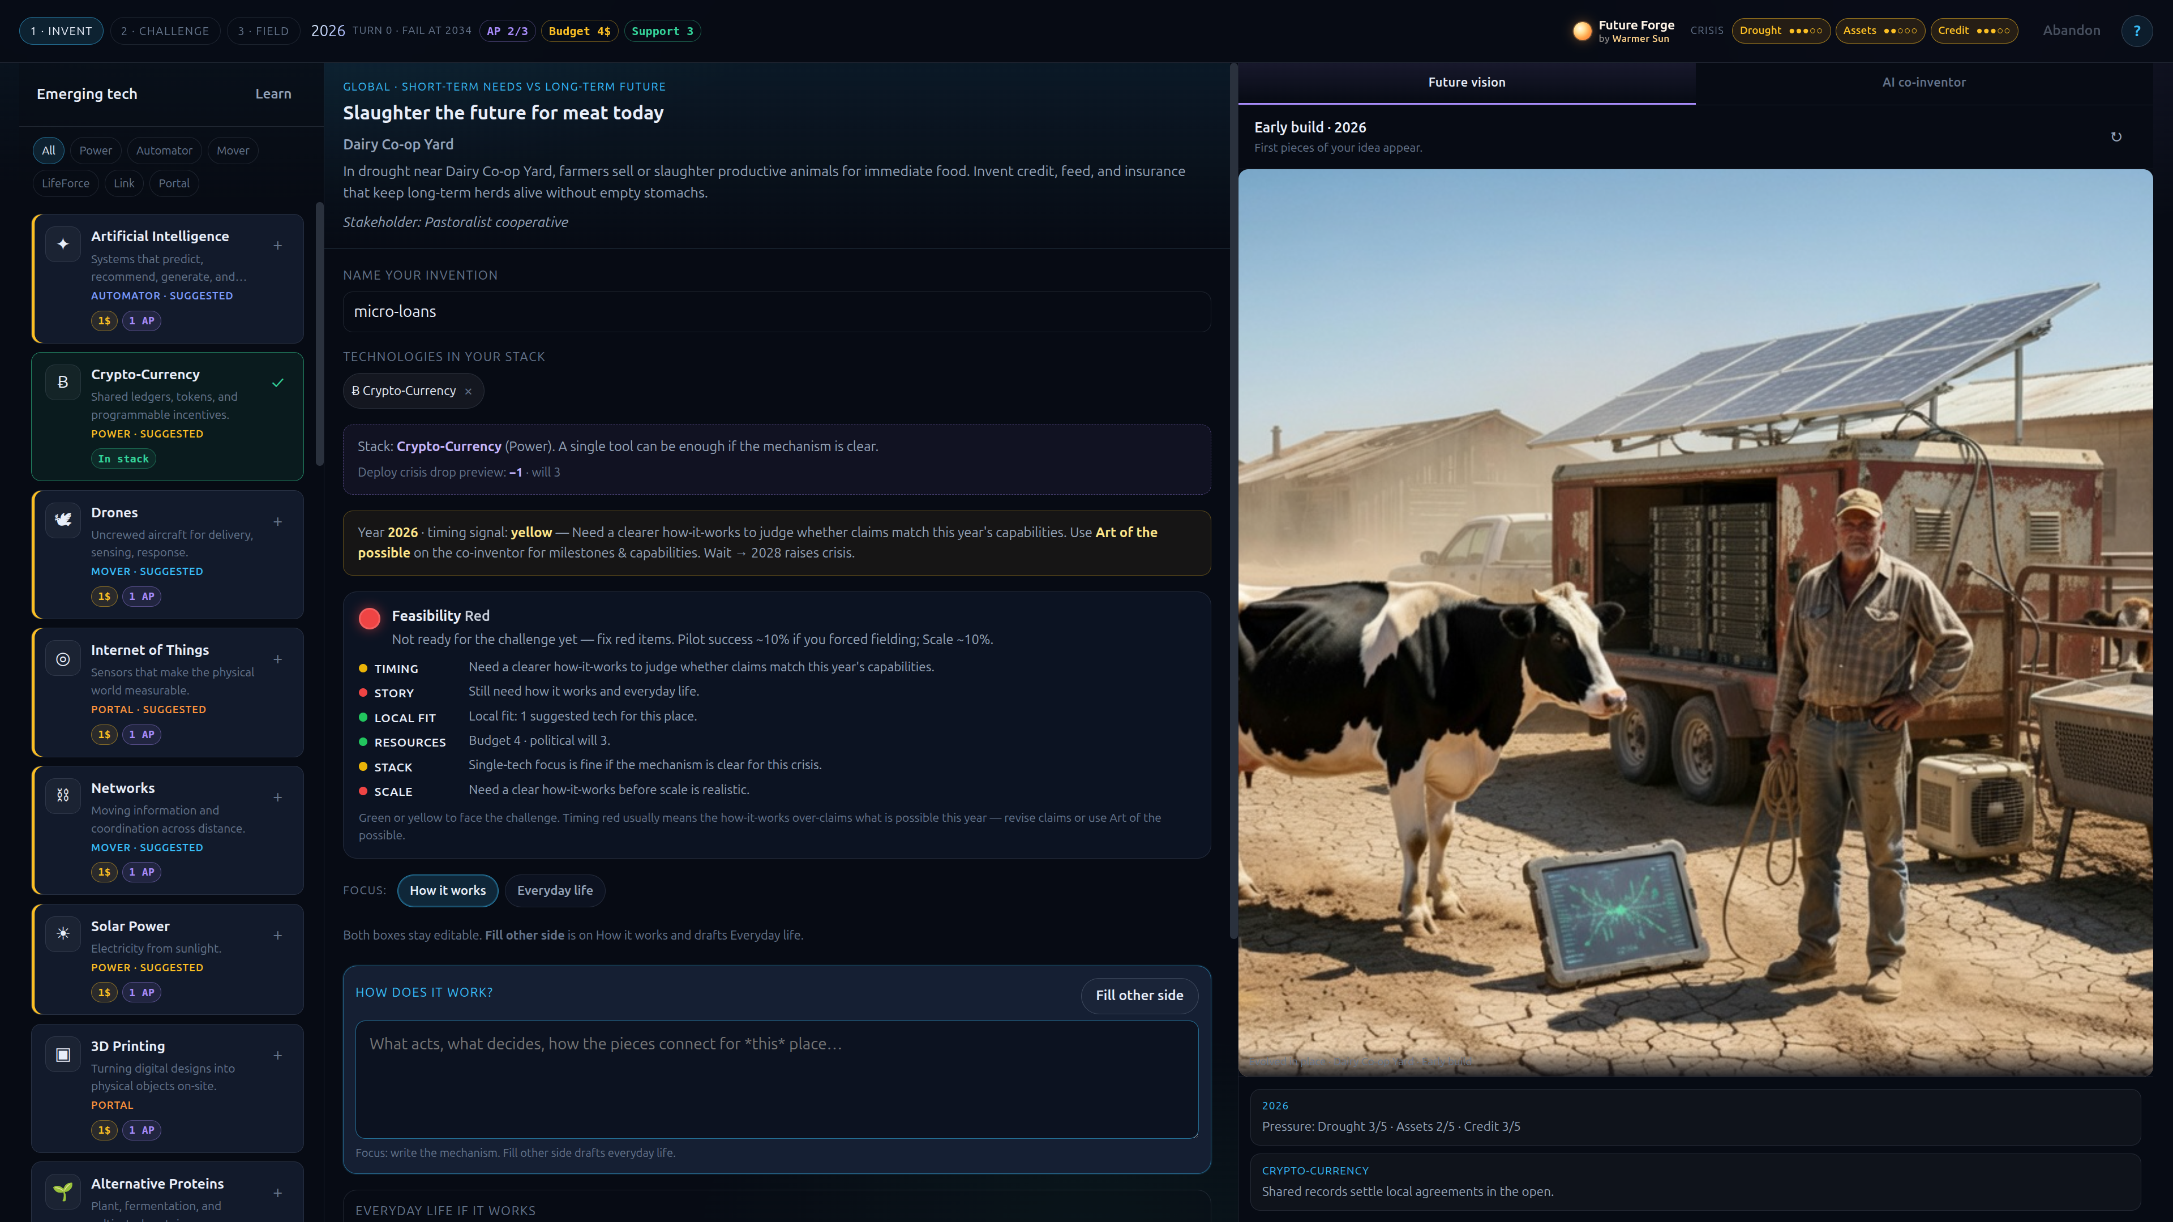Add Drones to the stack with plus
This screenshot has width=2173, height=1222.
point(277,522)
